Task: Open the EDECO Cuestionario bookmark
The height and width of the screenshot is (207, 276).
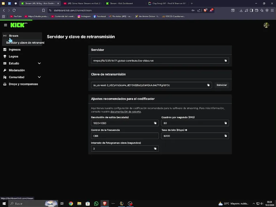Action: [173, 16]
